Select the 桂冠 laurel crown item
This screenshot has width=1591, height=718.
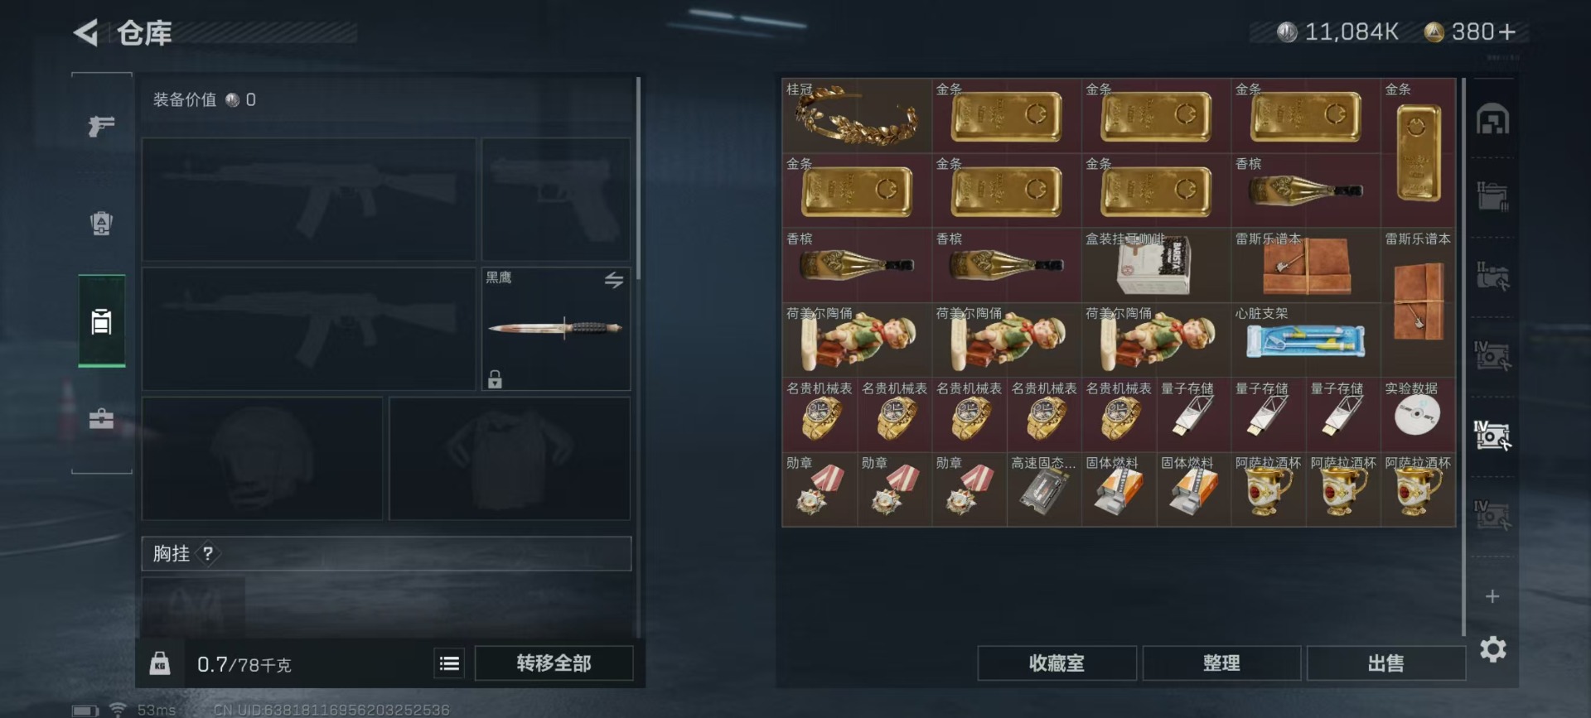tap(857, 115)
